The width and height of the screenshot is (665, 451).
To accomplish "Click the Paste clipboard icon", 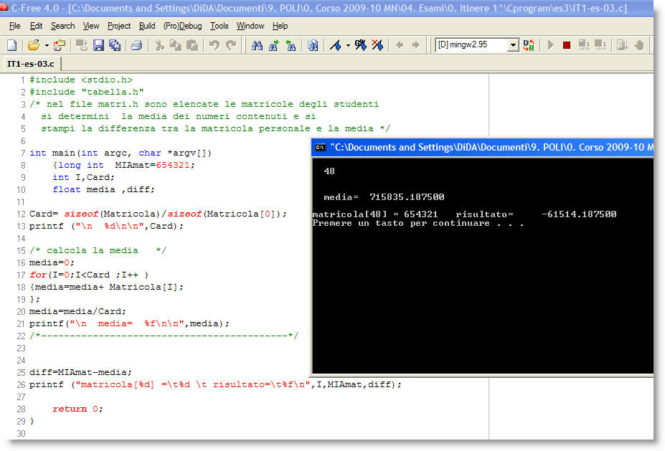I will pyautogui.click(x=192, y=45).
